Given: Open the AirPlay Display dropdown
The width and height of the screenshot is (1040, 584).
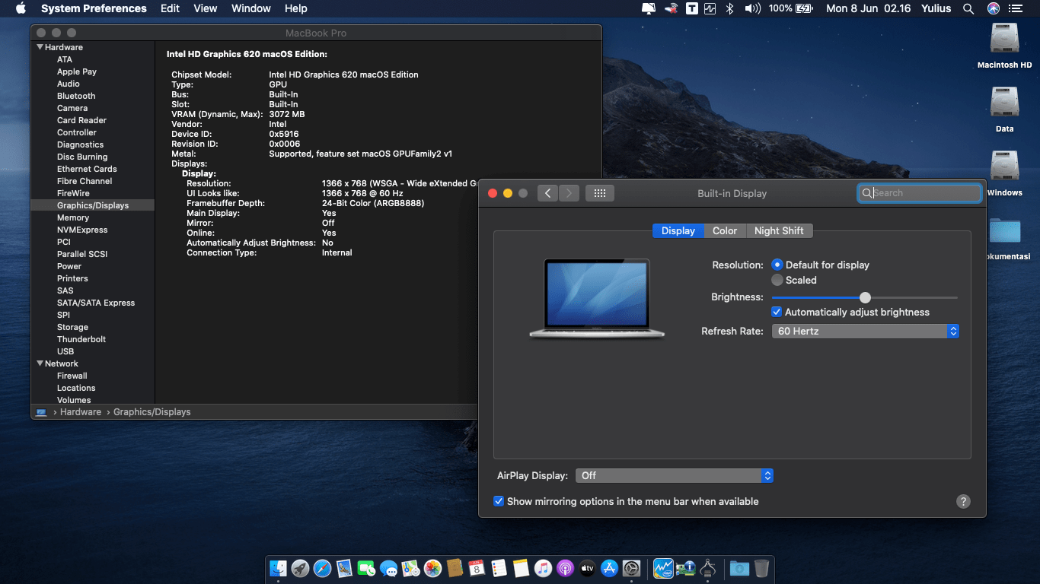Looking at the screenshot, I should click(675, 475).
